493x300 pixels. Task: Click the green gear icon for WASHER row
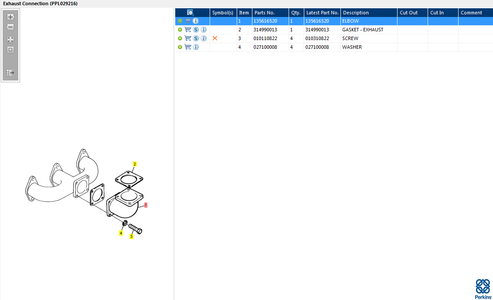tap(180, 47)
